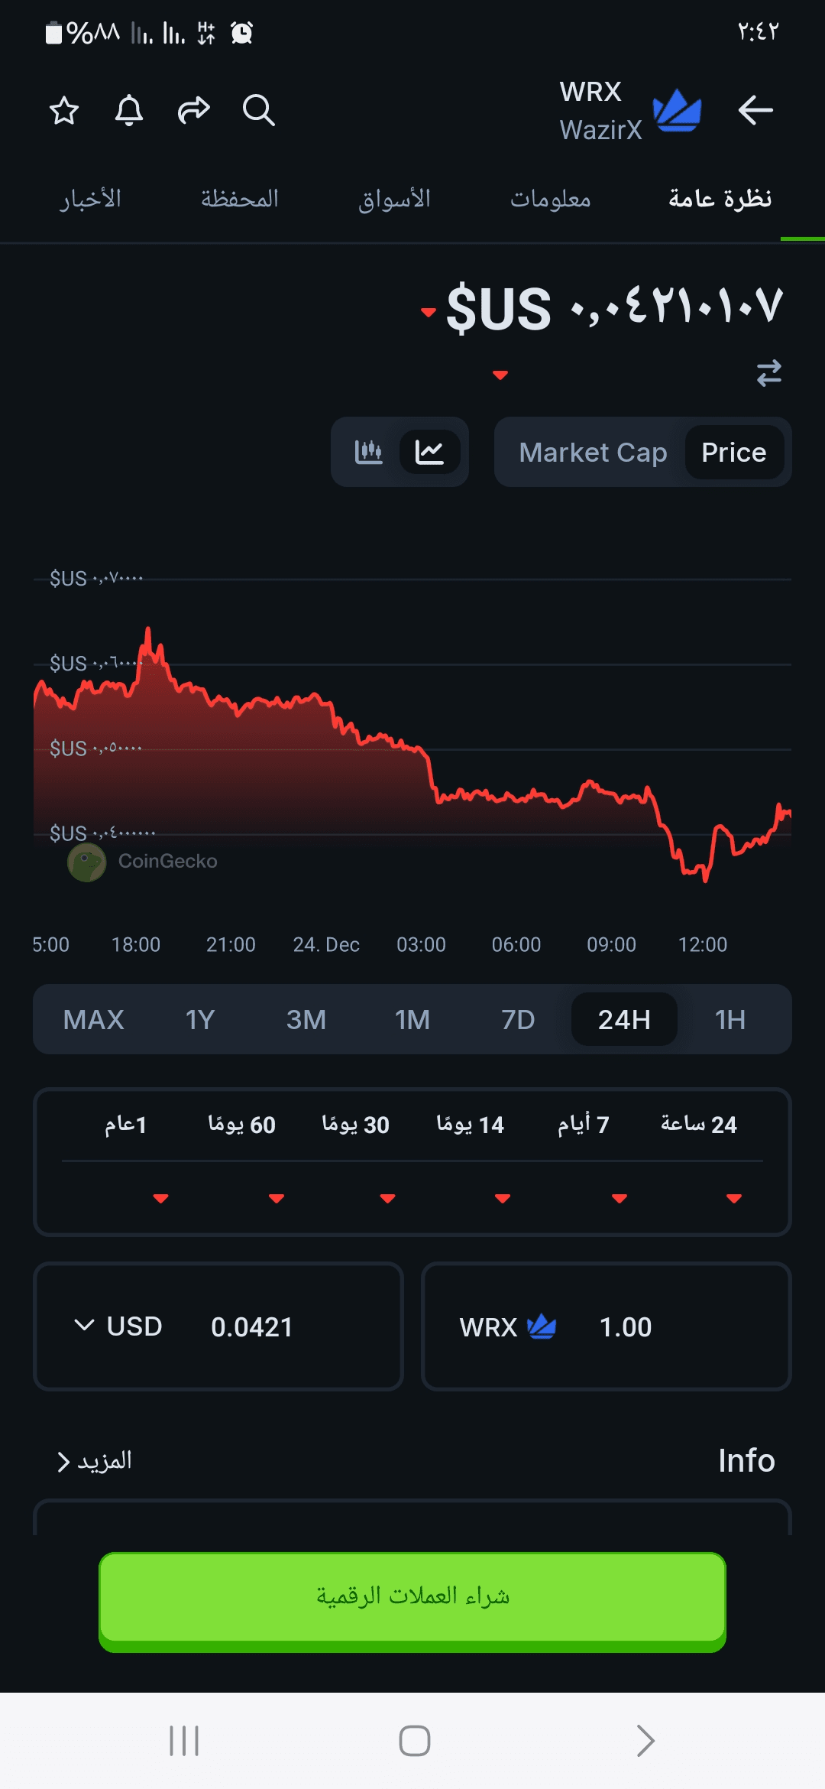Switch to candlestick chart view
825x1789 pixels.
click(368, 452)
